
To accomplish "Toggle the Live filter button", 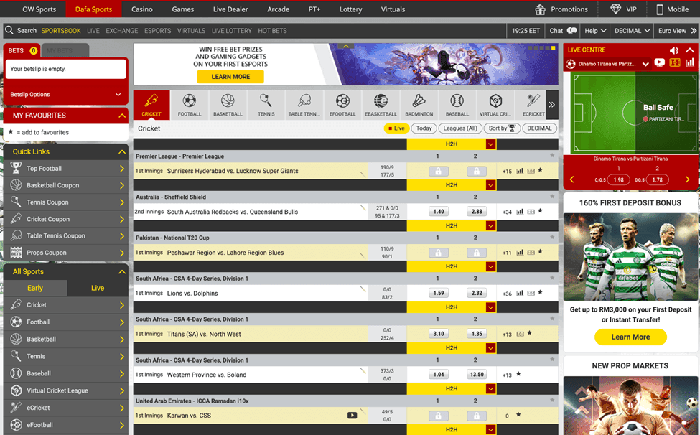I will (396, 128).
